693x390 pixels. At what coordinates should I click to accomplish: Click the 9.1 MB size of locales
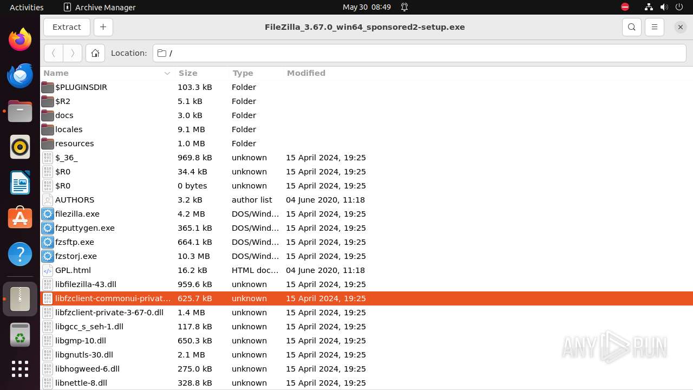(191, 129)
